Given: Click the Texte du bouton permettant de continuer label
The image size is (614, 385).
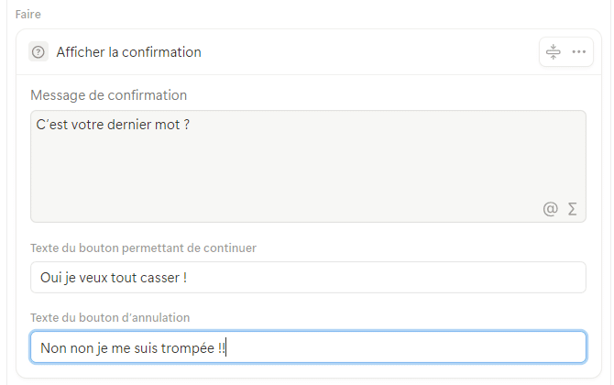Looking at the screenshot, I should tap(143, 247).
